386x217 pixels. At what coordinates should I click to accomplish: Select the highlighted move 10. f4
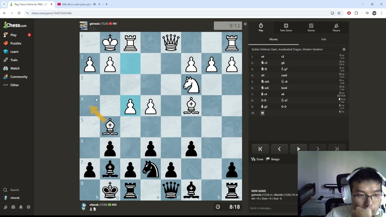coord(262,113)
